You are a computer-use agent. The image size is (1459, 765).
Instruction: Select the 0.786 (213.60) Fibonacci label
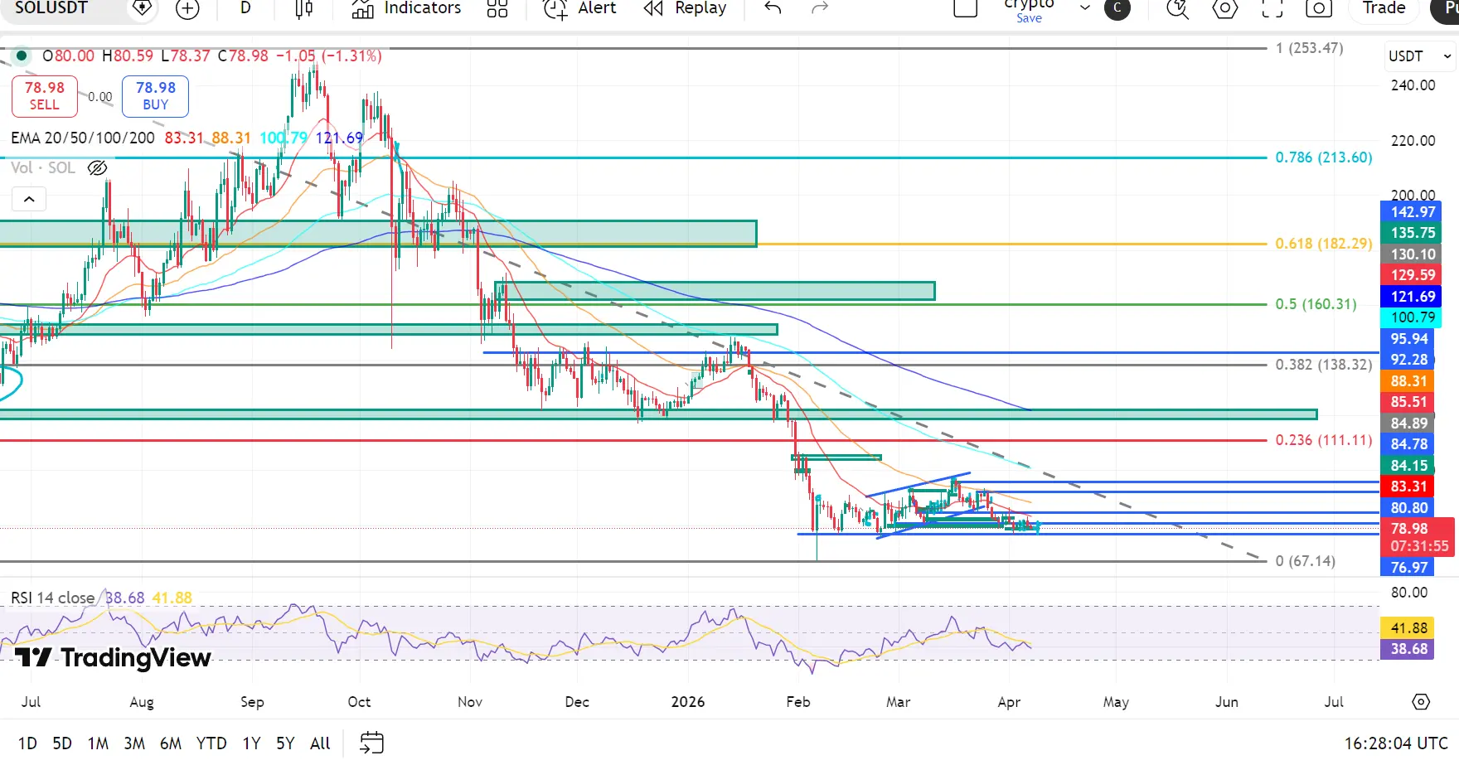1324,157
